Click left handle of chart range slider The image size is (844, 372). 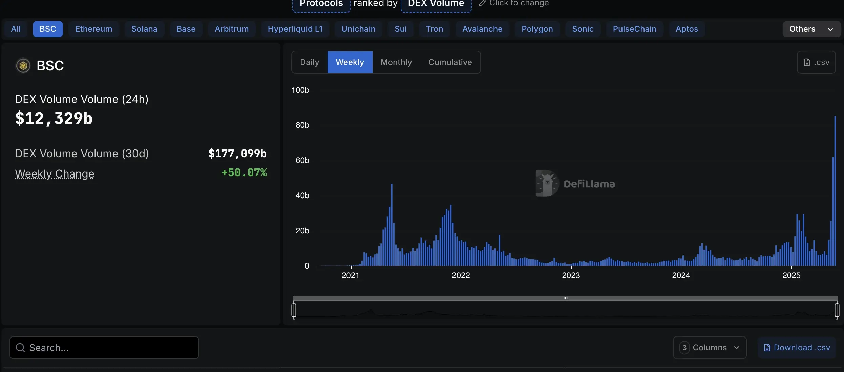click(294, 310)
